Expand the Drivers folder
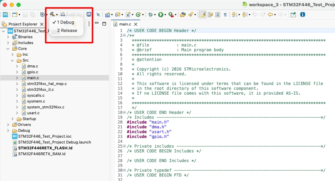 (x=8, y=125)
